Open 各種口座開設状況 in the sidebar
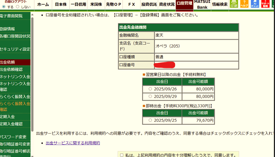 [15, 36]
